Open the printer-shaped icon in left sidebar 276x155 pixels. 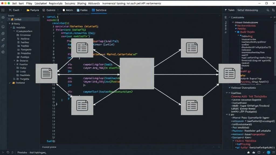coord(3,33)
